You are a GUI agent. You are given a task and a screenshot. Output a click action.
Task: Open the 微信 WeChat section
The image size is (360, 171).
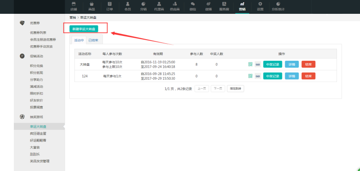click(193, 6)
